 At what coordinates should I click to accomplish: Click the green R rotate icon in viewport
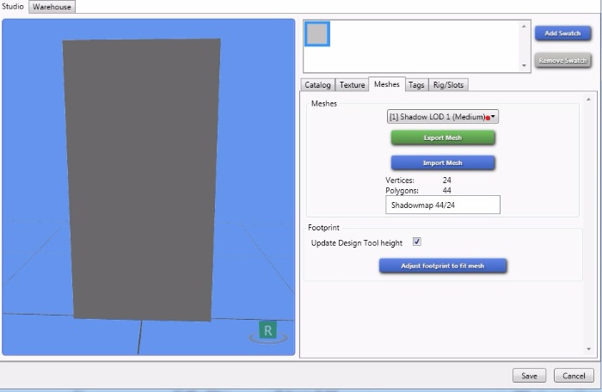(268, 331)
